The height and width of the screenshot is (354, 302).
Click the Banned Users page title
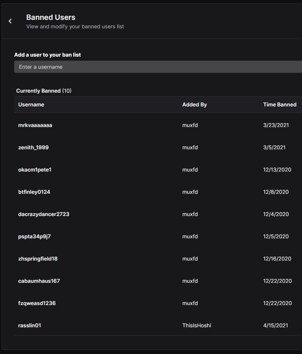coord(51,17)
